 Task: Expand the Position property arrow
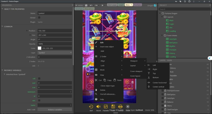click(27, 31)
